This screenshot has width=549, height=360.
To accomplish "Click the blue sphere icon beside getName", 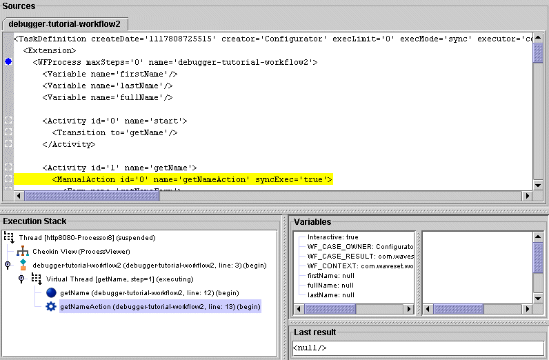I will [x=51, y=292].
